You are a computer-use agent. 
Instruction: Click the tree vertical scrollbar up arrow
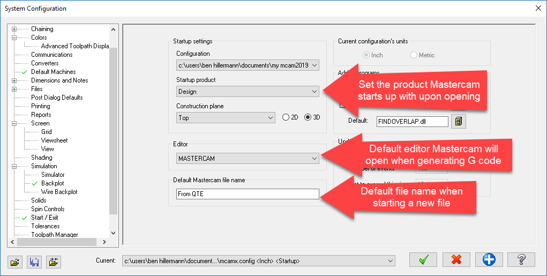pos(114,29)
